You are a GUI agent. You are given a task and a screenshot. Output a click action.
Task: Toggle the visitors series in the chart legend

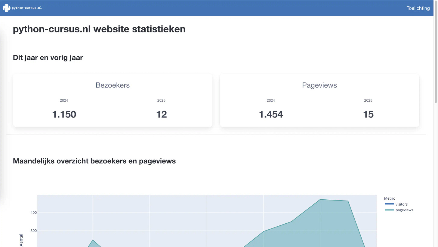[401, 204]
